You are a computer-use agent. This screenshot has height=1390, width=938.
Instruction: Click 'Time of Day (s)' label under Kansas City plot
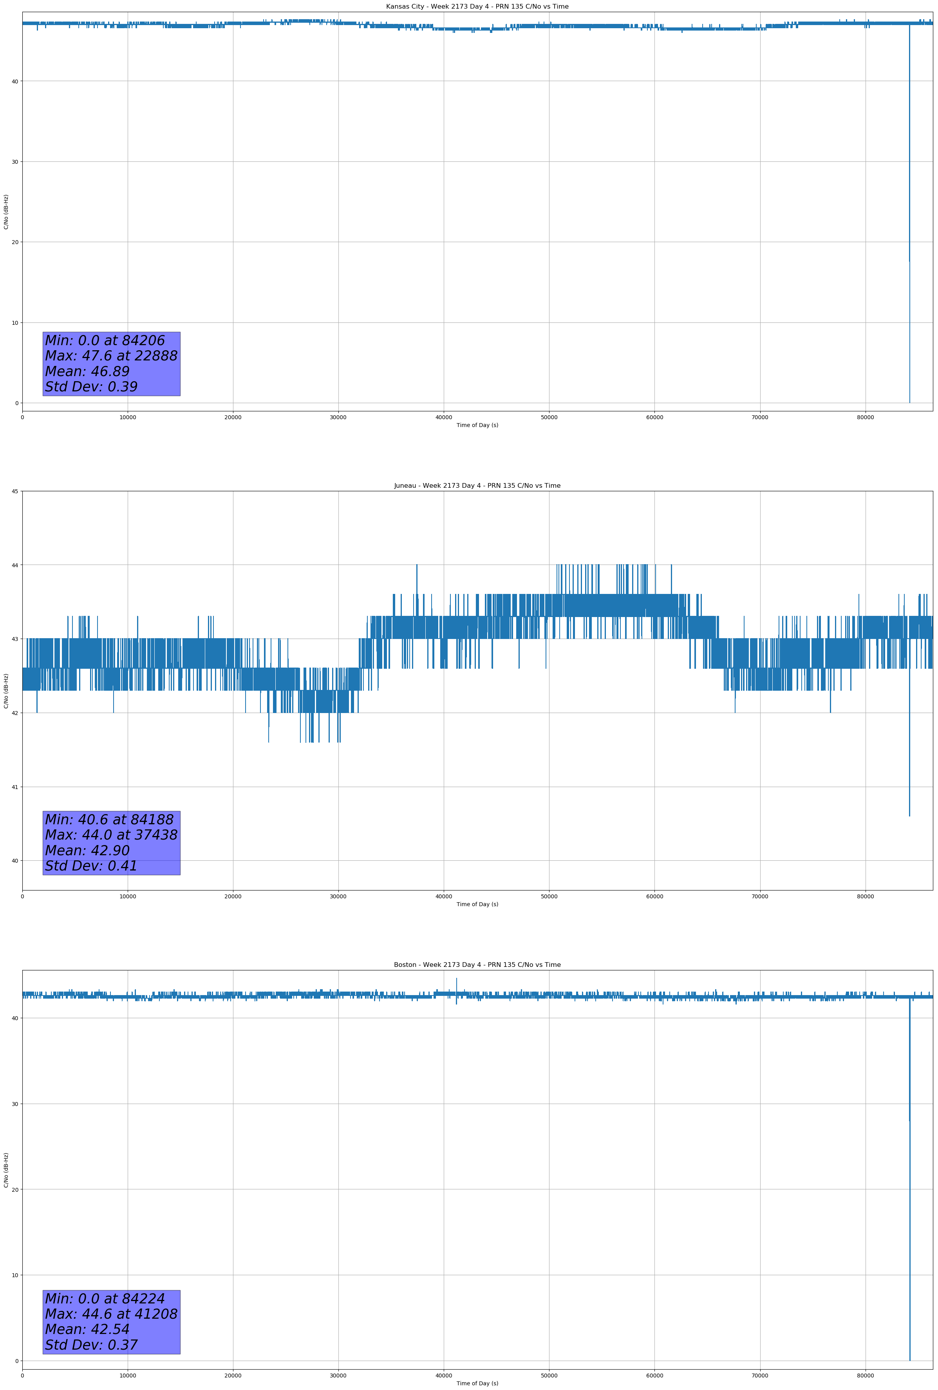[477, 425]
